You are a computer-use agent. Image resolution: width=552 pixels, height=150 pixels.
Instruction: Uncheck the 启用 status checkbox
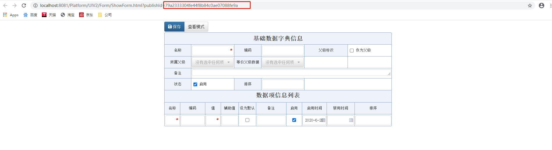pos(195,84)
